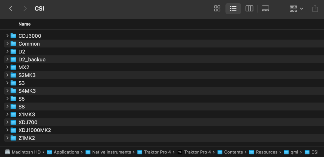The width and height of the screenshot is (324, 157).
Task: Switch to list view
Action: tap(233, 9)
